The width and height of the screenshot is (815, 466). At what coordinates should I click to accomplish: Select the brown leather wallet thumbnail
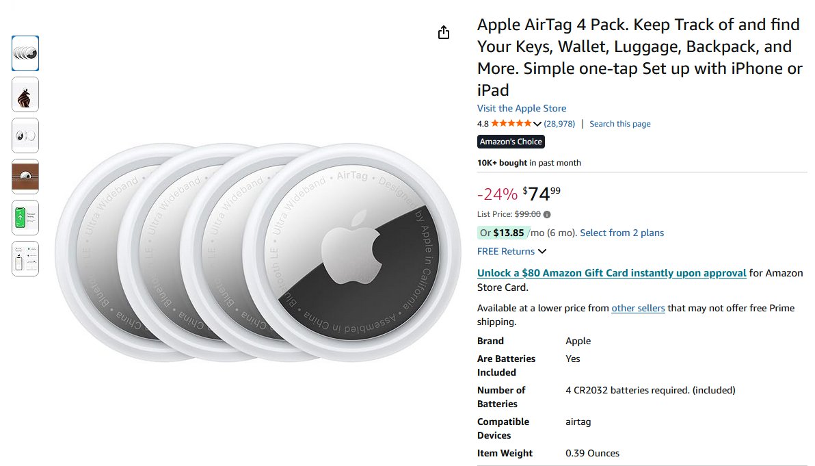25,177
